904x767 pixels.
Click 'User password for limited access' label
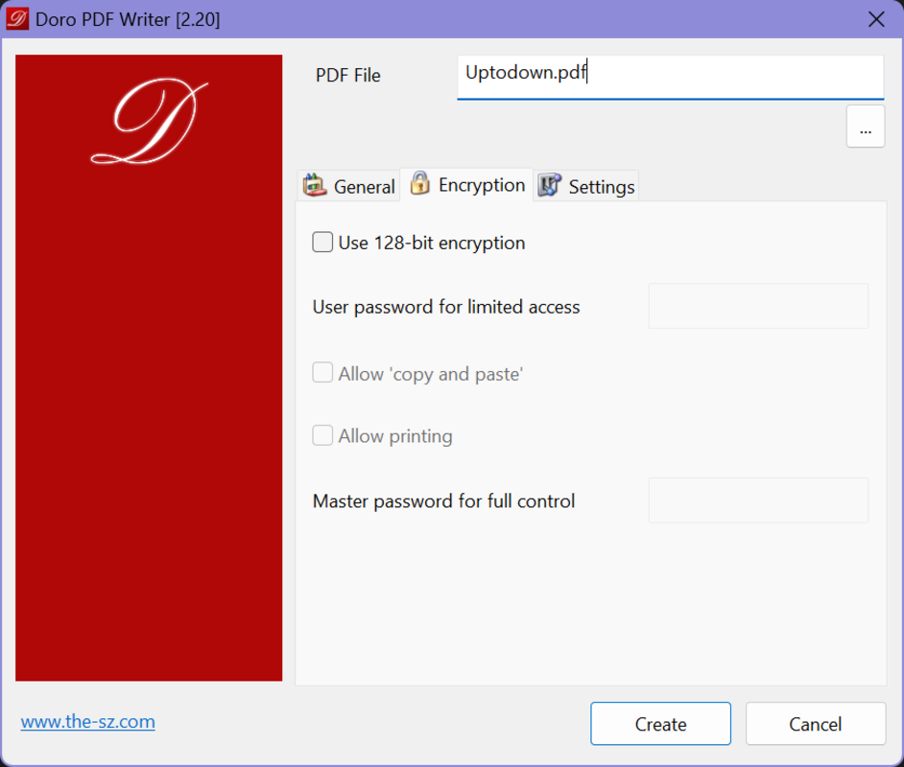(446, 307)
